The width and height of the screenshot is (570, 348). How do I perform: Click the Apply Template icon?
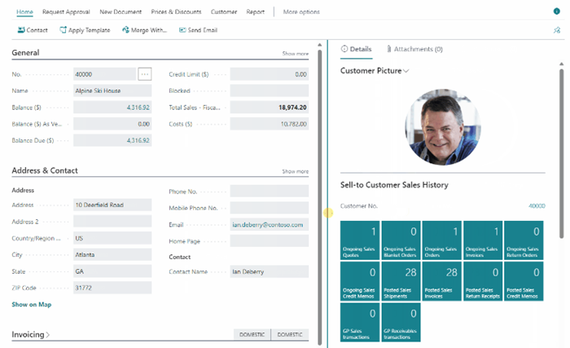click(x=64, y=30)
